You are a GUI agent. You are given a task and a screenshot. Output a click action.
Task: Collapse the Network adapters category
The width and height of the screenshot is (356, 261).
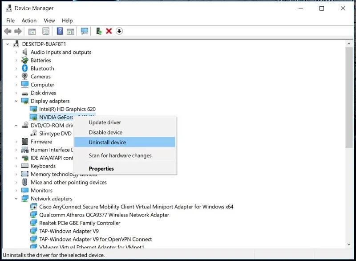point(16,199)
